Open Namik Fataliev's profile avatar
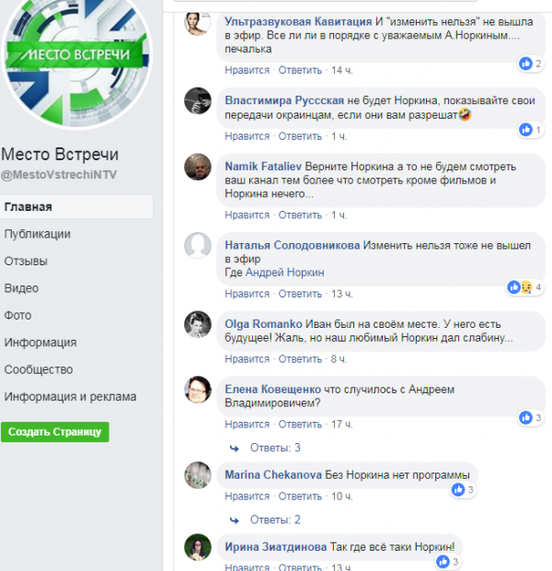The width and height of the screenshot is (552, 571). [x=198, y=167]
